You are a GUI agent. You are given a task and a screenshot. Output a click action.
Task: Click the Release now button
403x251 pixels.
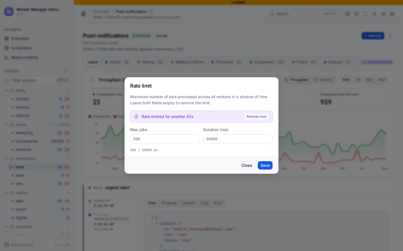tap(257, 117)
